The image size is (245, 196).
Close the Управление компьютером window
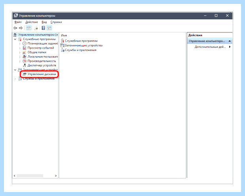pyautogui.click(x=227, y=16)
